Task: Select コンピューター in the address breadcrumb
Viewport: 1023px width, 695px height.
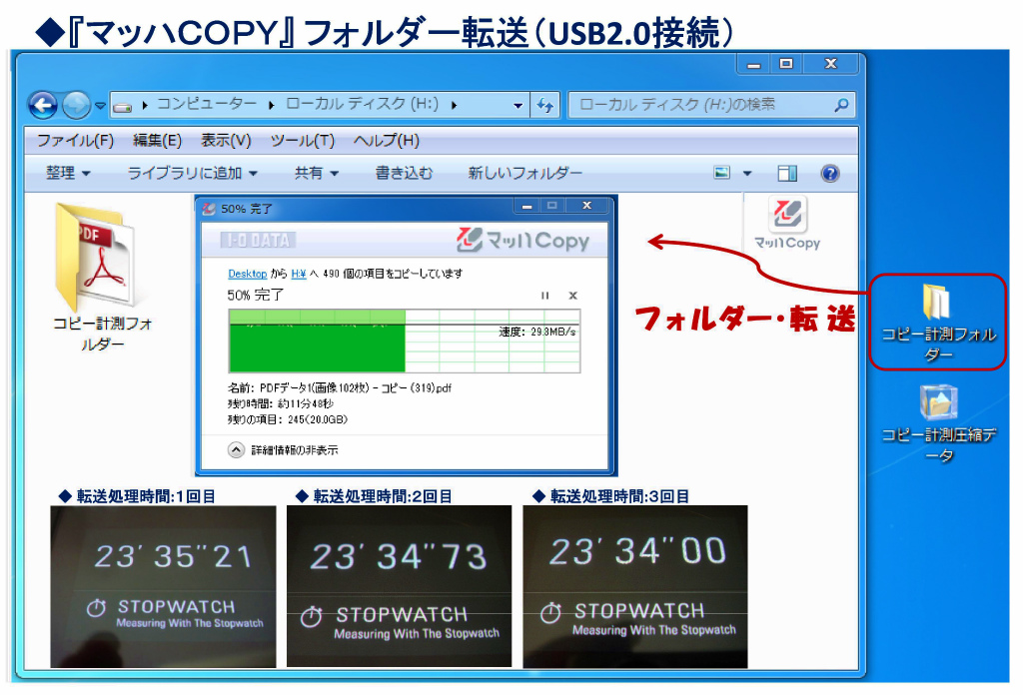Action: (x=207, y=104)
